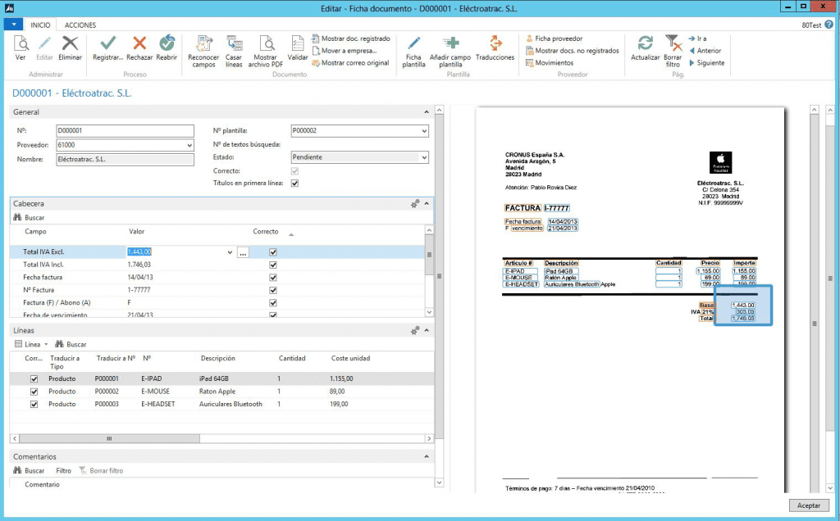Click Buscar in Líneas toolbar
840x521 pixels.
coord(71,345)
